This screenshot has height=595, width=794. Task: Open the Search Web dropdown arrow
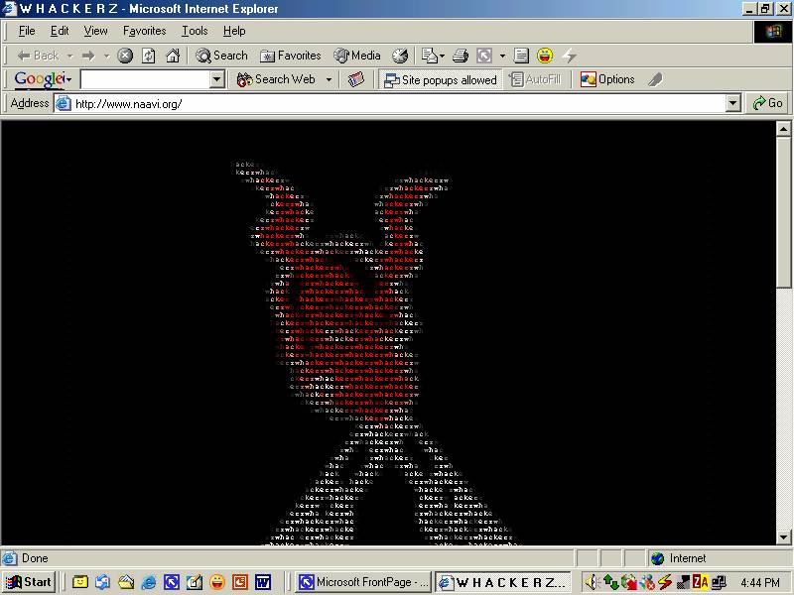tap(330, 79)
